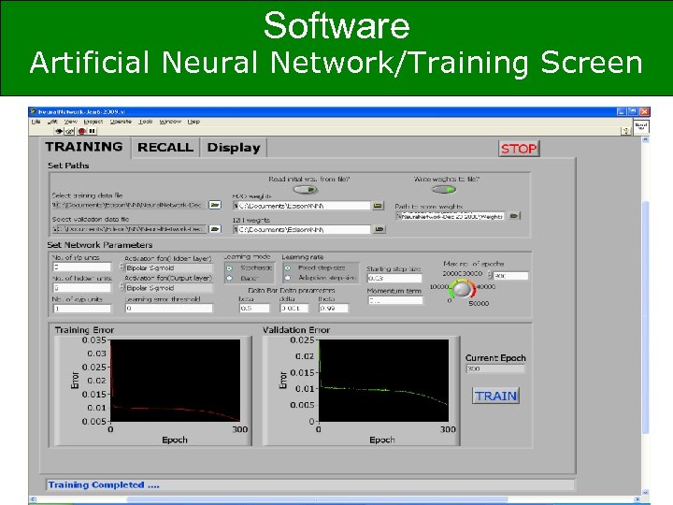Switch to the RECALL tab
Screen dimensions: 673x505
pyautogui.click(x=165, y=148)
